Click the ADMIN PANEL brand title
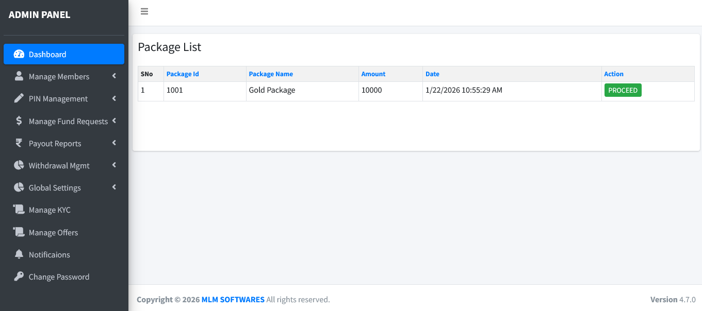The image size is (702, 311). pos(40,14)
